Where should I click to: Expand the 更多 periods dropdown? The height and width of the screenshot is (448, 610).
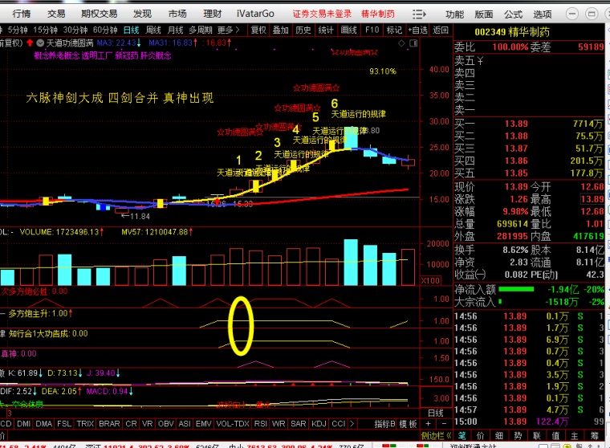coord(229,30)
